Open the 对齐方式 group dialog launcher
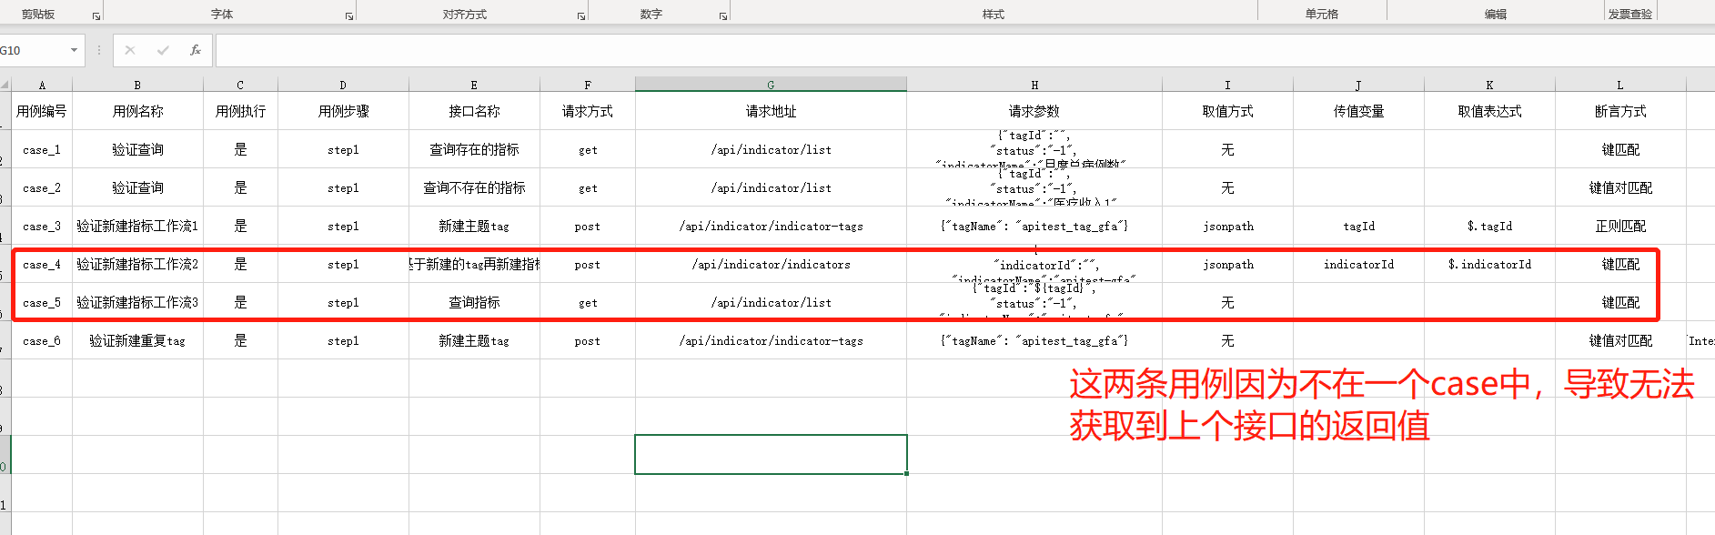 (x=581, y=16)
